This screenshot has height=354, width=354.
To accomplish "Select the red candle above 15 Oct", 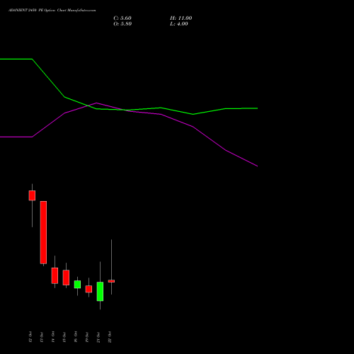I will click(x=66, y=278).
